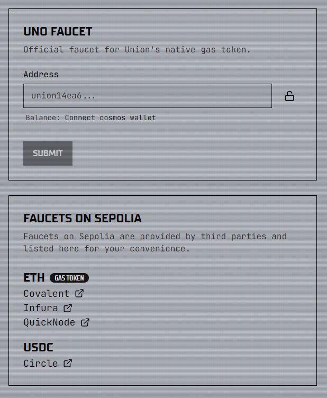The width and height of the screenshot is (327, 398).
Task: Click the union14ea6... address input field
Action: tap(147, 96)
